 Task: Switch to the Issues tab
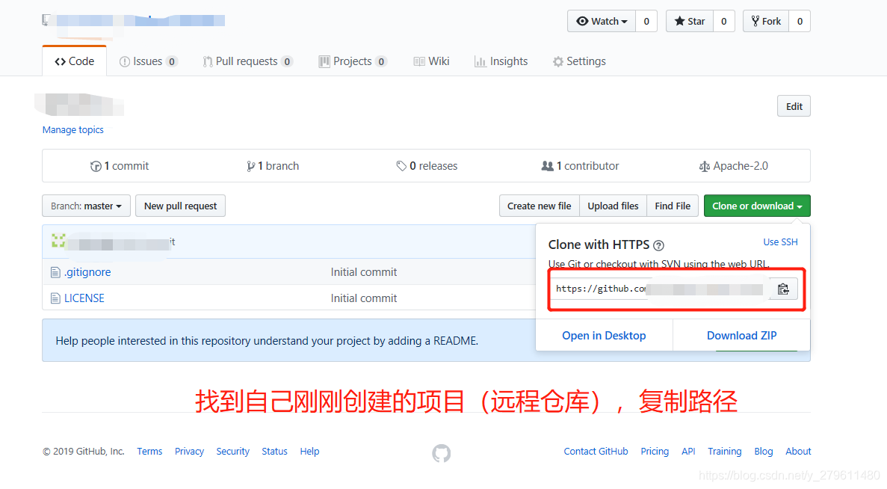click(148, 61)
